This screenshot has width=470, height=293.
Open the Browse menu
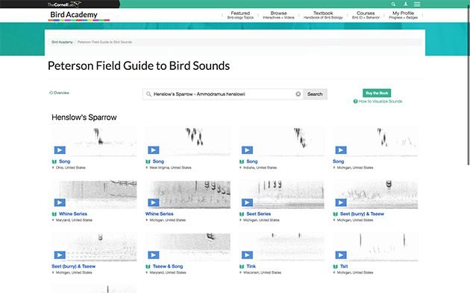click(278, 15)
